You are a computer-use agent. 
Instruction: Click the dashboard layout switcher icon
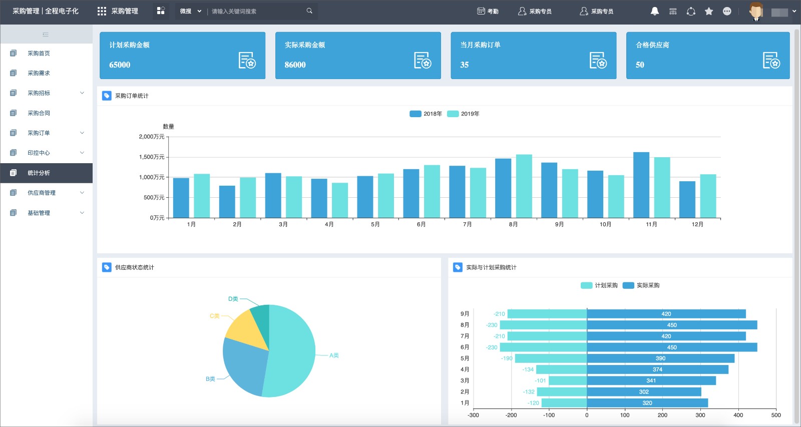(161, 11)
